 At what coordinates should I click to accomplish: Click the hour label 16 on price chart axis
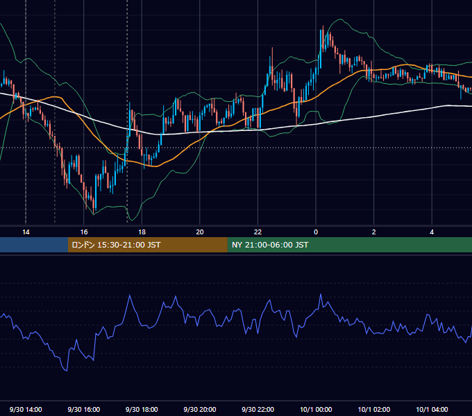(84, 232)
